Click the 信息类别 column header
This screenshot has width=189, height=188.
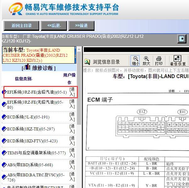tap(24, 79)
